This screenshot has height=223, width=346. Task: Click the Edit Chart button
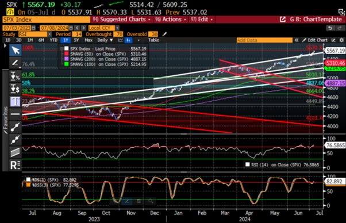coord(315,40)
